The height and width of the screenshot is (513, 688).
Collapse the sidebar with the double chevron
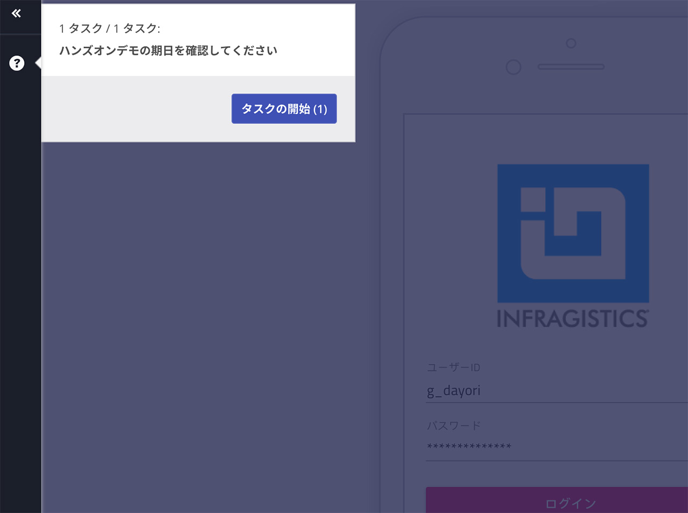[x=16, y=13]
